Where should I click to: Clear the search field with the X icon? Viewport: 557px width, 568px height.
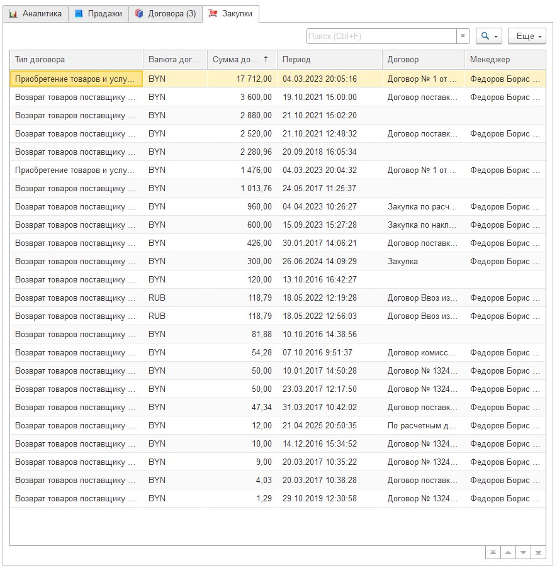(463, 36)
